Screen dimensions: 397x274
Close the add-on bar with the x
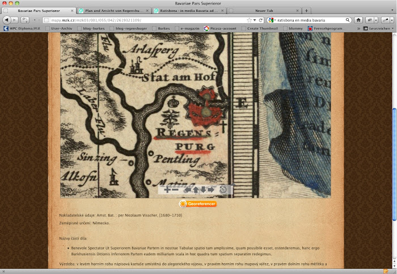pyautogui.click(x=3, y=272)
